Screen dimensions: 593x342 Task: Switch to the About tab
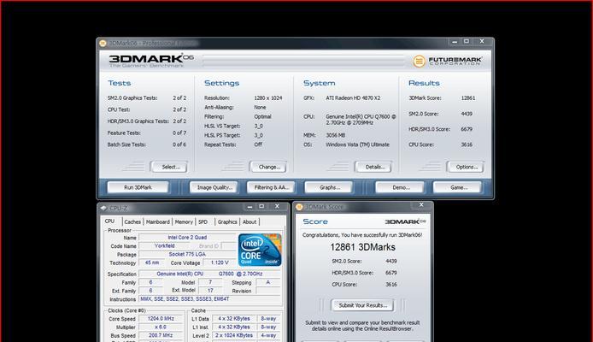[250, 221]
